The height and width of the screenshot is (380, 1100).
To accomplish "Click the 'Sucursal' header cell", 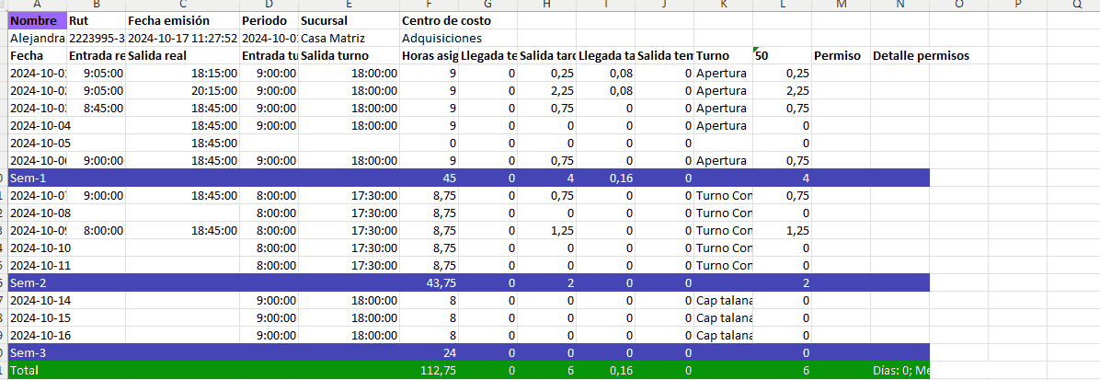I will tap(349, 20).
